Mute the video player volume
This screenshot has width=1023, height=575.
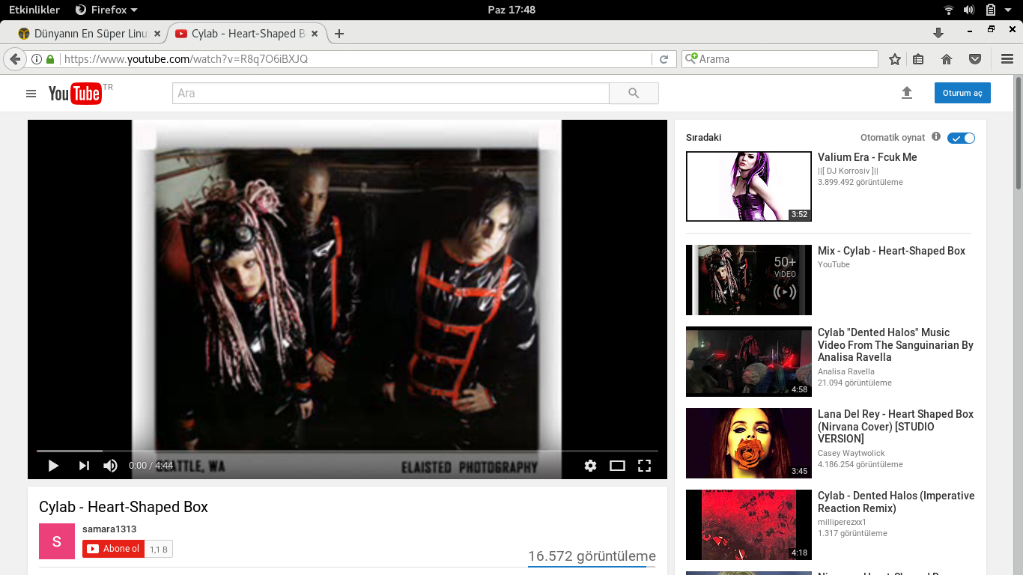[111, 466]
